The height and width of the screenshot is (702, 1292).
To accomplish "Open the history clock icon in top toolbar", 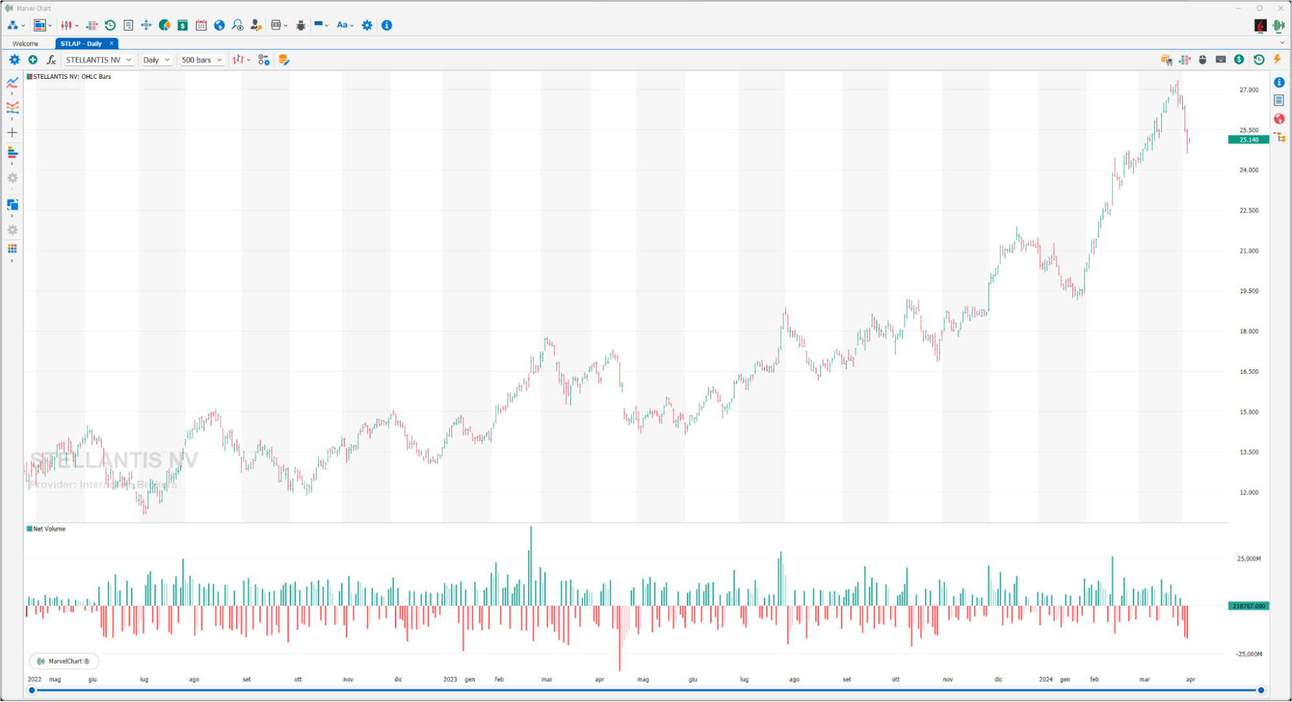I will point(110,25).
